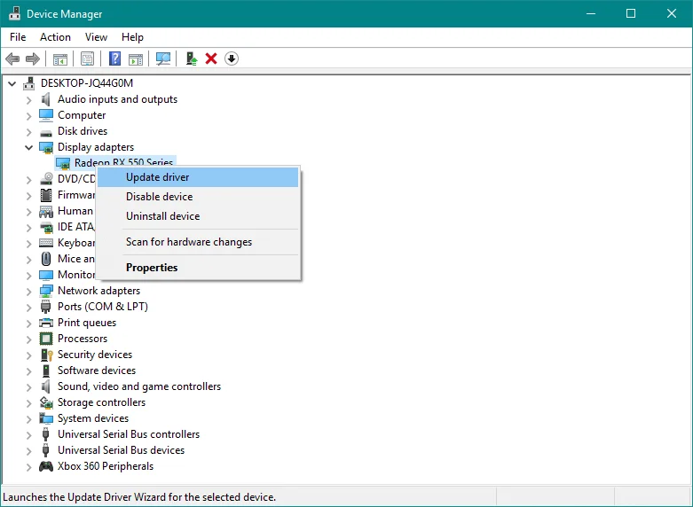Click the Network adapters icon
This screenshot has width=693, height=507.
[x=46, y=291]
